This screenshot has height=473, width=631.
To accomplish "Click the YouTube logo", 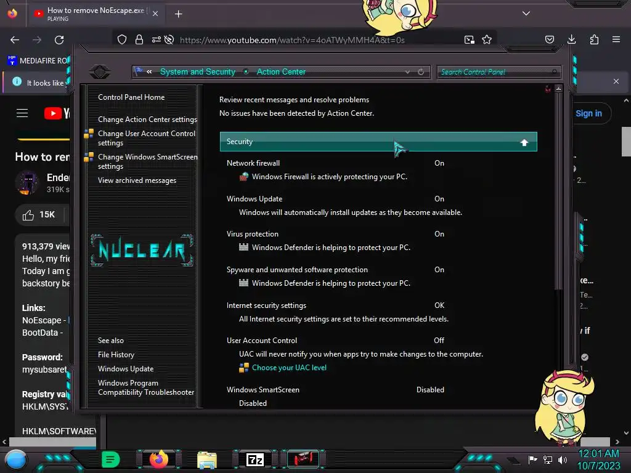I will coord(57,113).
